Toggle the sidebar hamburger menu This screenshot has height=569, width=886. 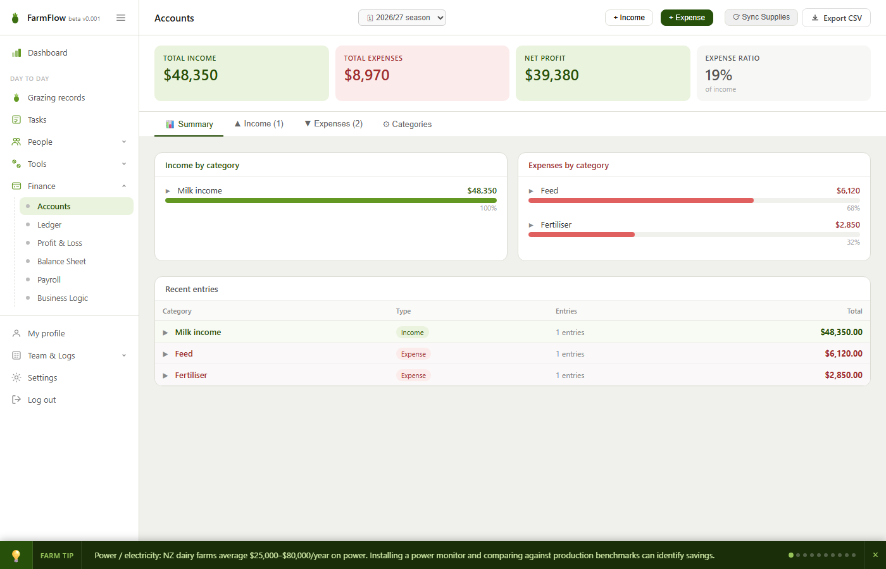click(x=121, y=18)
